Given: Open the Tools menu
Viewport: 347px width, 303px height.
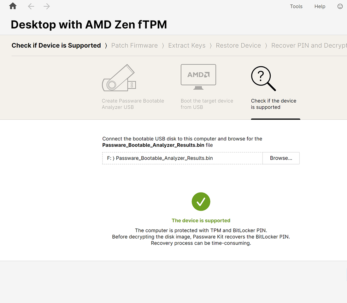Looking at the screenshot, I should 296,6.
